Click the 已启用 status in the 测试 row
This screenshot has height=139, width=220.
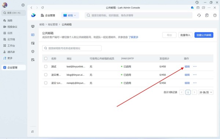126,67
